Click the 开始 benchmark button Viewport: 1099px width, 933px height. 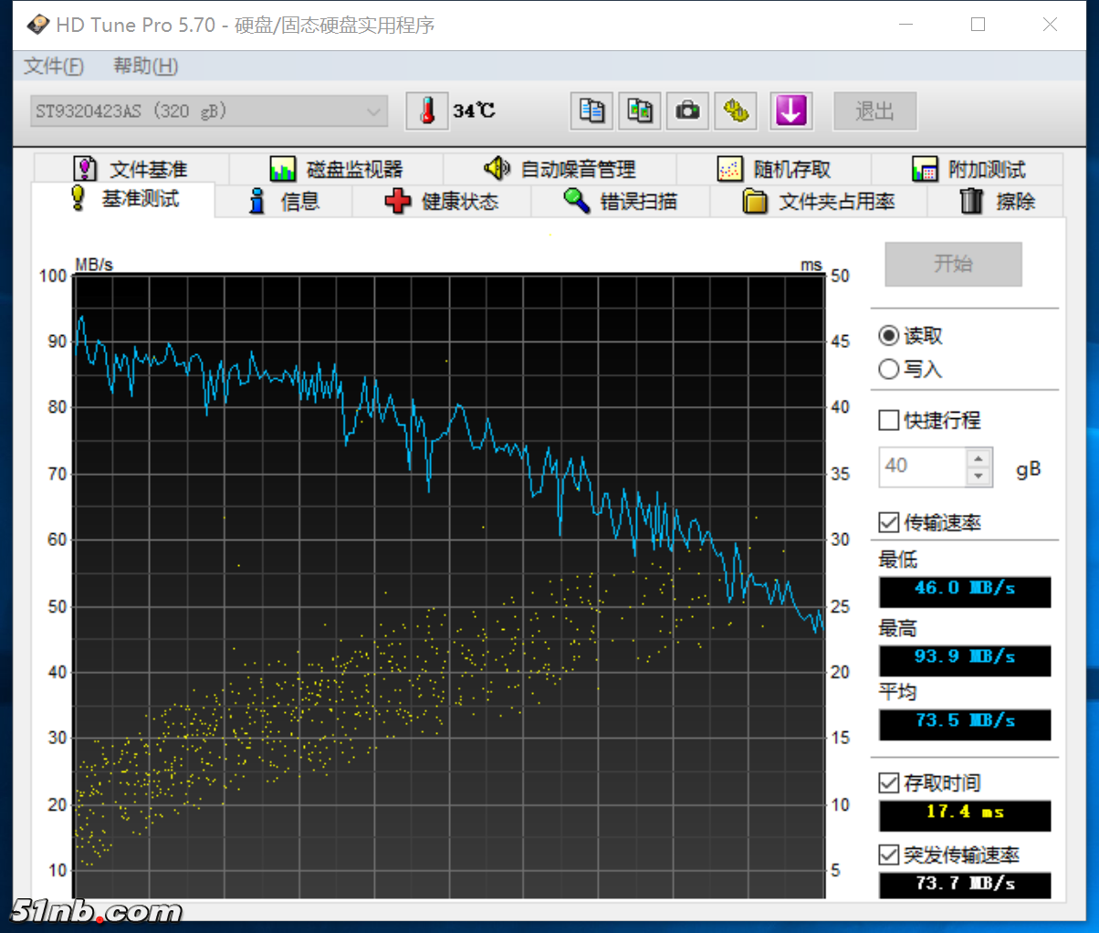pyautogui.click(x=953, y=264)
